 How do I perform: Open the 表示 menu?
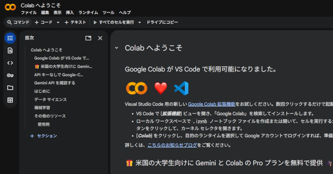click(57, 12)
